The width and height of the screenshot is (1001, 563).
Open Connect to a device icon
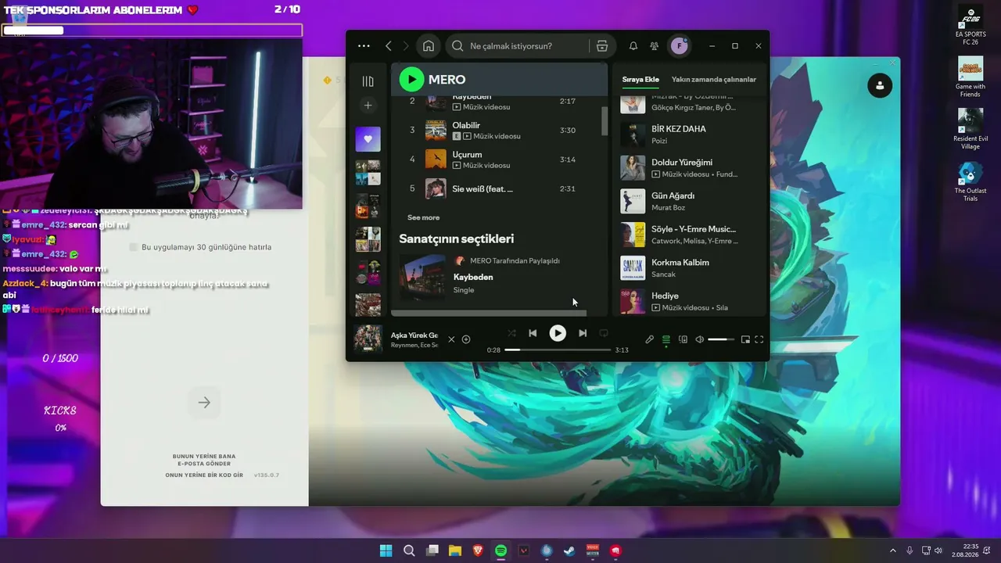click(x=683, y=339)
